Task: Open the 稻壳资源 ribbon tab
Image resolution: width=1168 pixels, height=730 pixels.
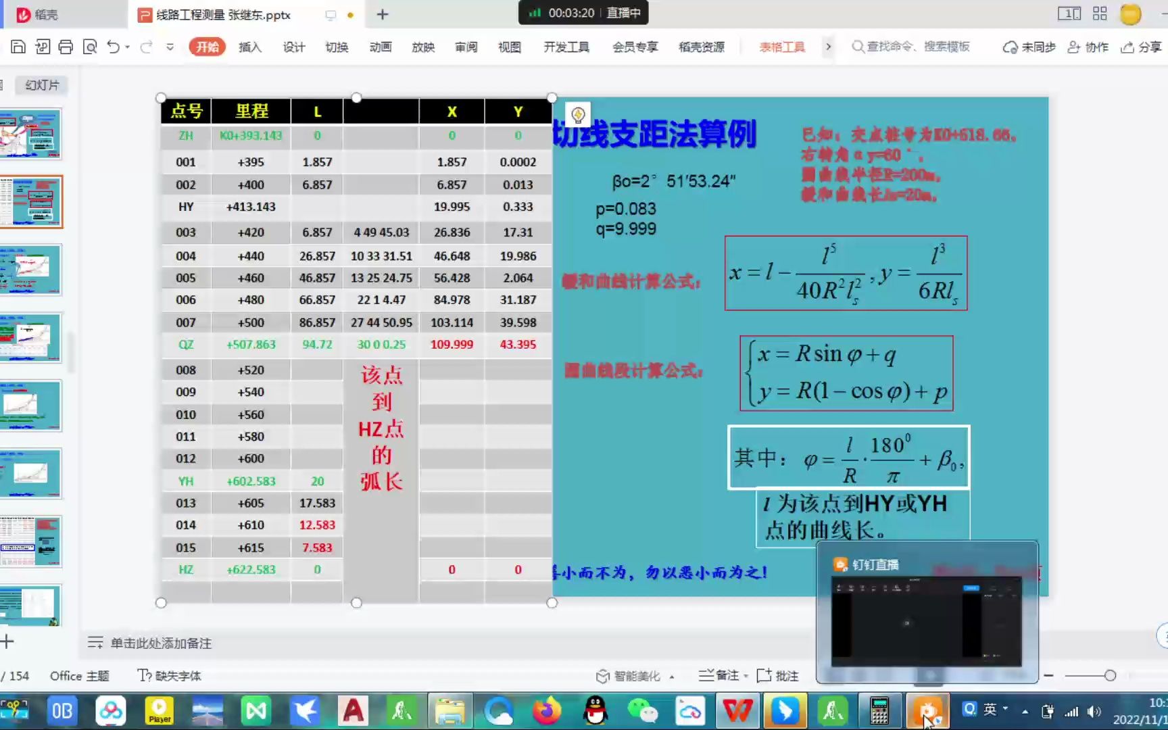Action: [702, 47]
